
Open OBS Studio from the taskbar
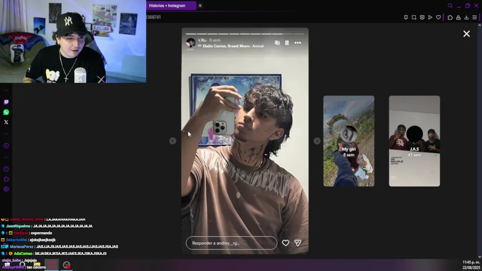coord(67,265)
